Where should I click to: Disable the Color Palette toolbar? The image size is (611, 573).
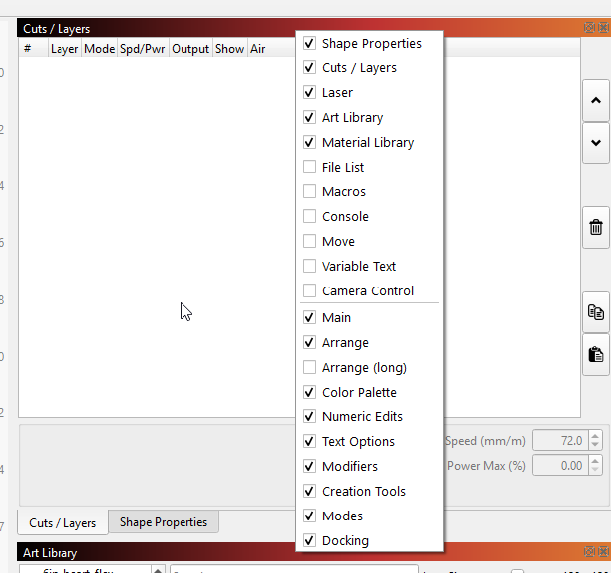click(x=310, y=393)
